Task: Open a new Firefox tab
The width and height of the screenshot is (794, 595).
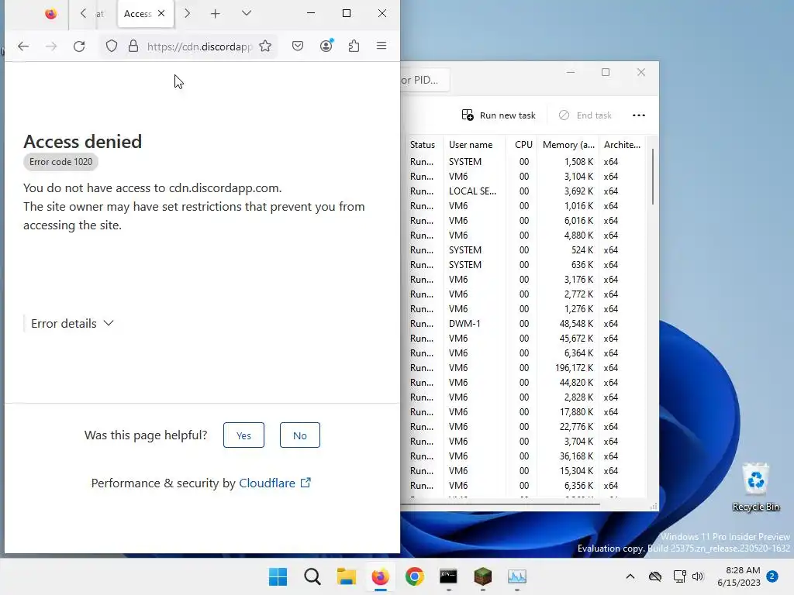Action: 216,14
